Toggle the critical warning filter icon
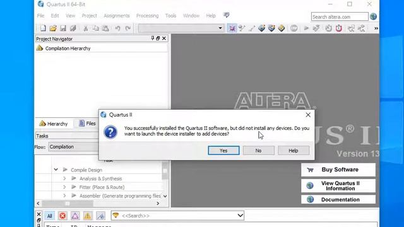The image size is (404, 227). pyautogui.click(x=75, y=216)
